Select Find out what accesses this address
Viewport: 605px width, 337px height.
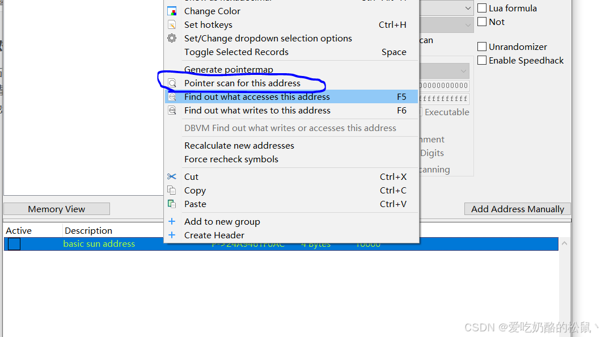(x=291, y=96)
